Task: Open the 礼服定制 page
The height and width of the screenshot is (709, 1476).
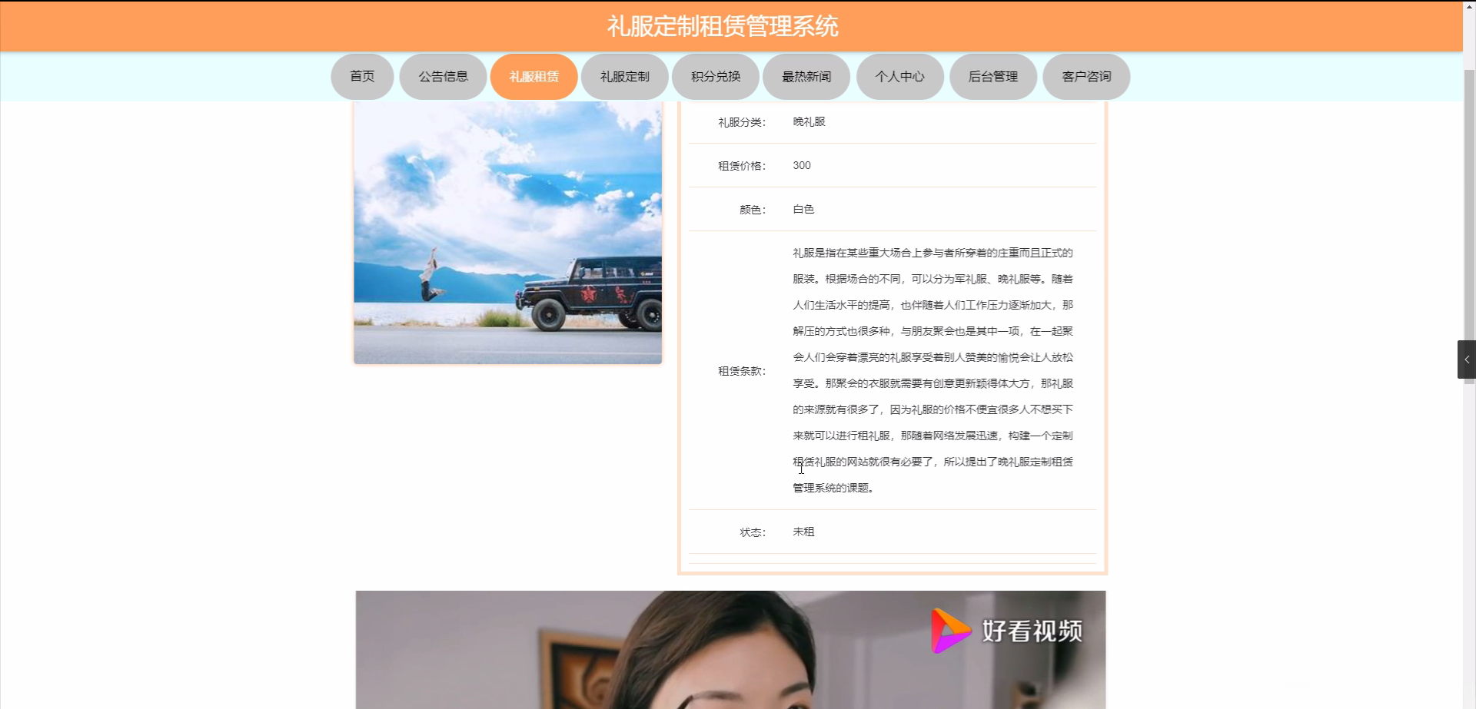Action: (624, 77)
